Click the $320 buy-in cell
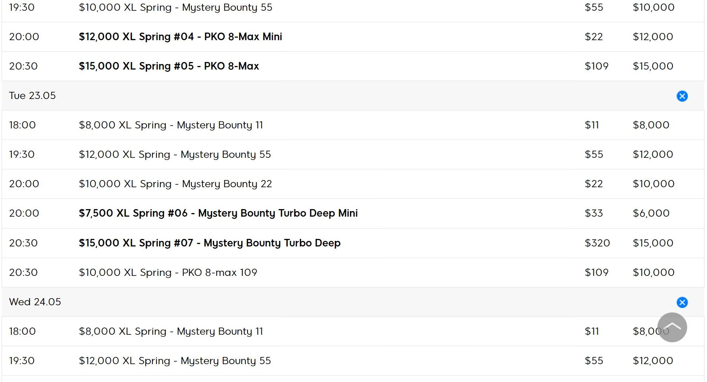This screenshot has width=707, height=382. [597, 243]
